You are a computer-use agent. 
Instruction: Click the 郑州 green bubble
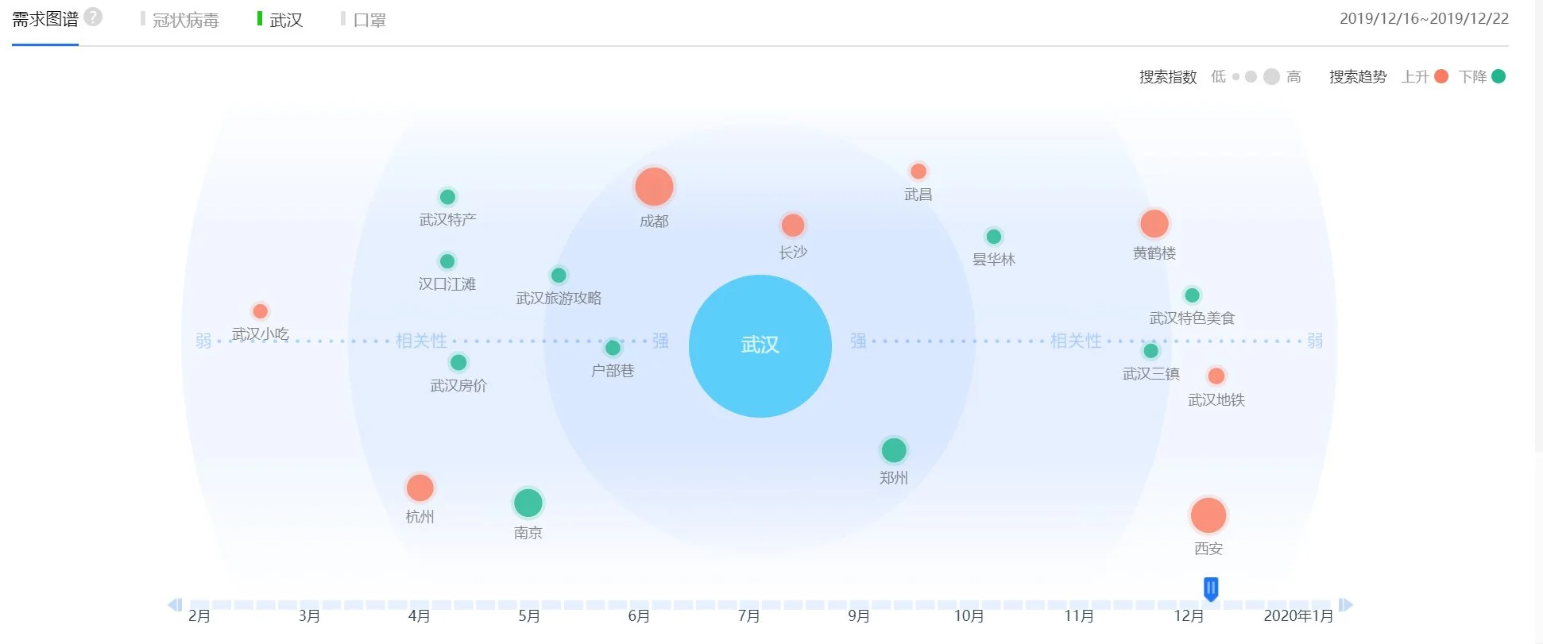(894, 450)
